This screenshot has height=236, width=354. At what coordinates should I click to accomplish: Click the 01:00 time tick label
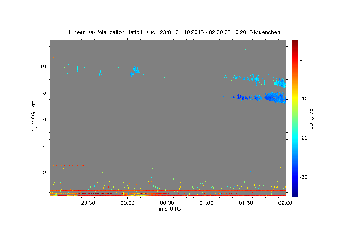point(206,203)
